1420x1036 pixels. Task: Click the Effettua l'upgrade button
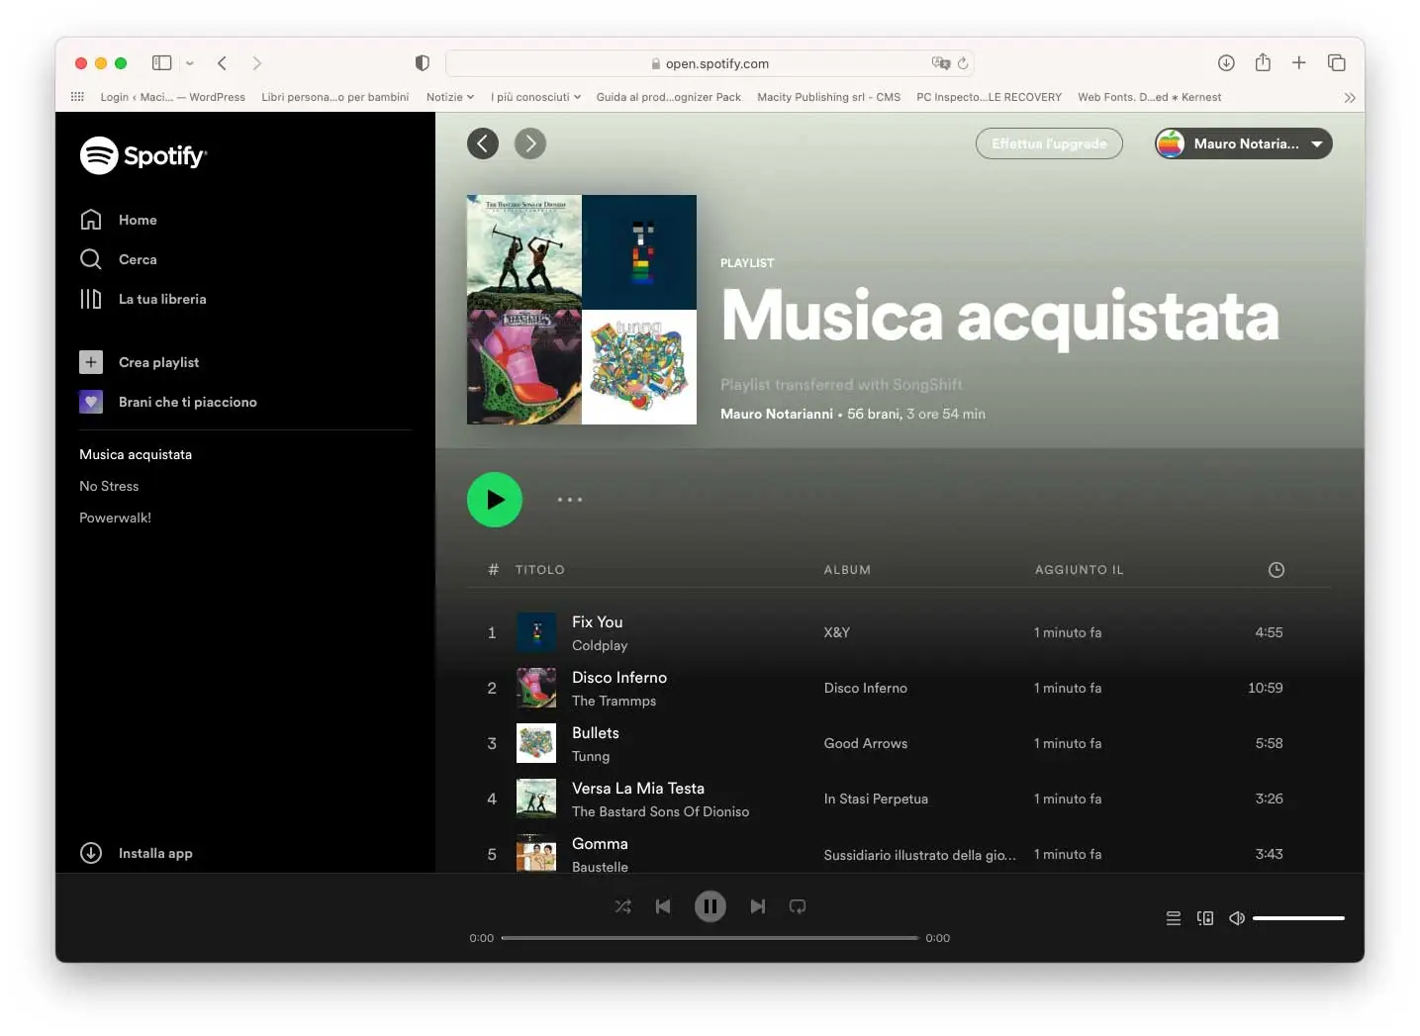[x=1049, y=143]
